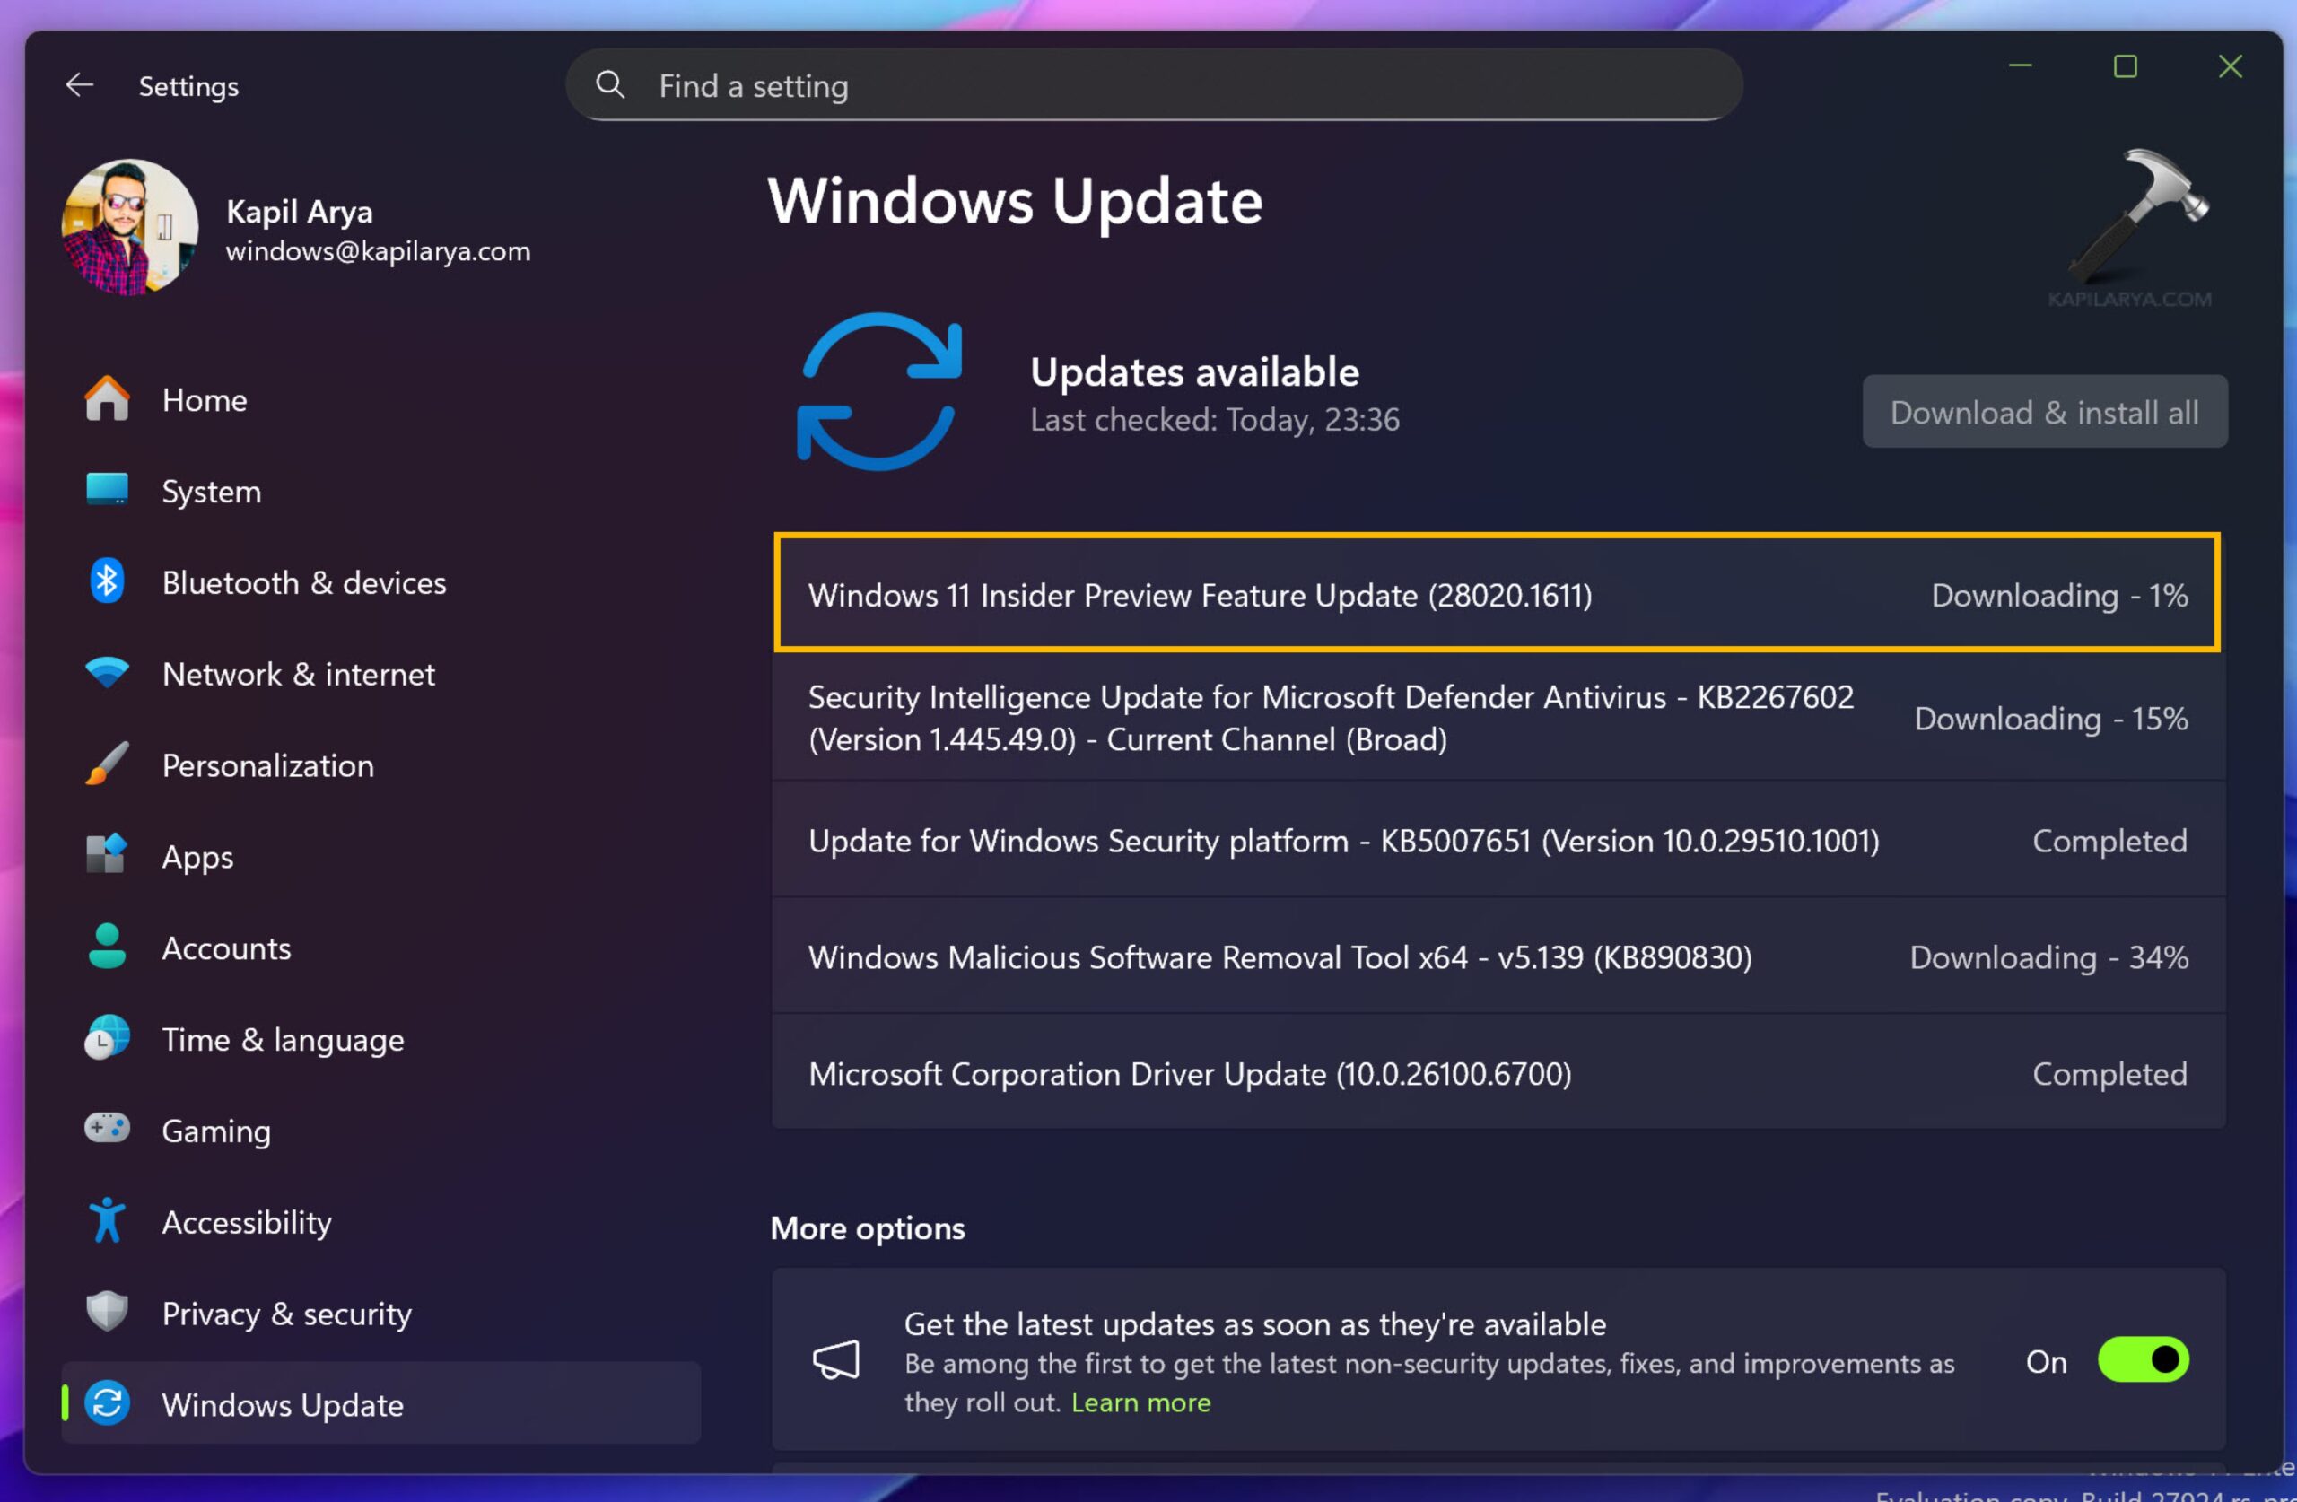
Task: Click the Bluetooth icon in sidebar
Action: [x=107, y=581]
